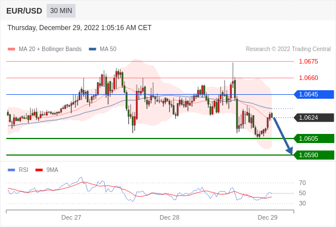The height and width of the screenshot is (227, 336).
Task: Click the 1.0605 support price tag
Action: pyautogui.click(x=314, y=138)
